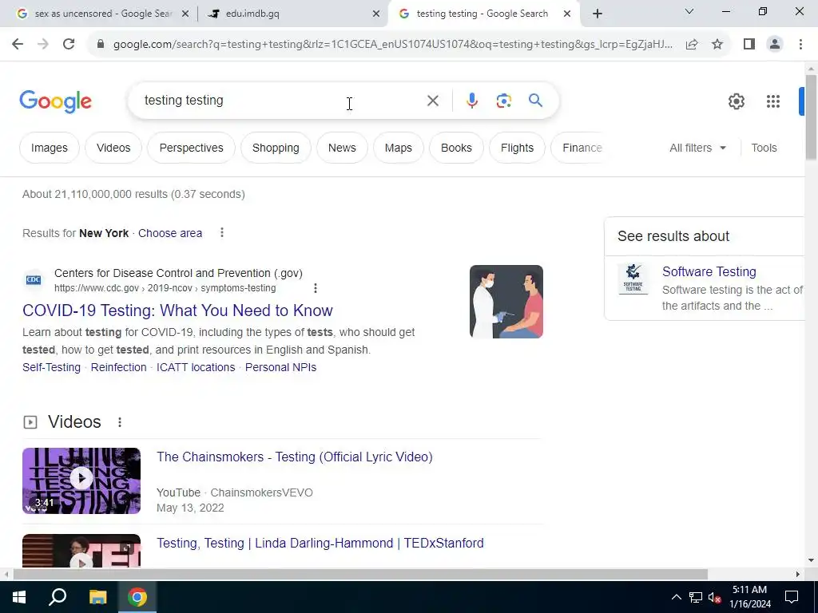Click the Software Testing logo icon
The image size is (818, 613).
point(633,279)
